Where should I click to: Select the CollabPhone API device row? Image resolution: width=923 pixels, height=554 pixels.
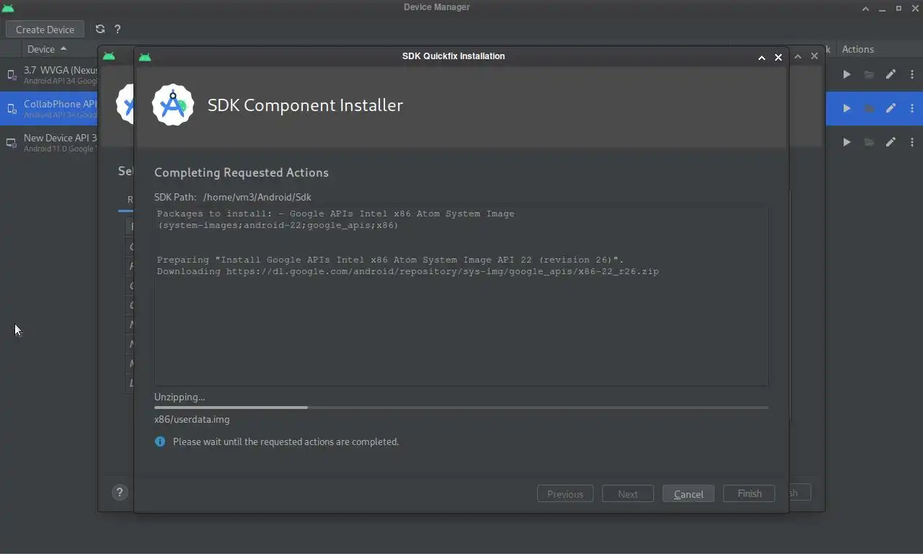point(49,108)
